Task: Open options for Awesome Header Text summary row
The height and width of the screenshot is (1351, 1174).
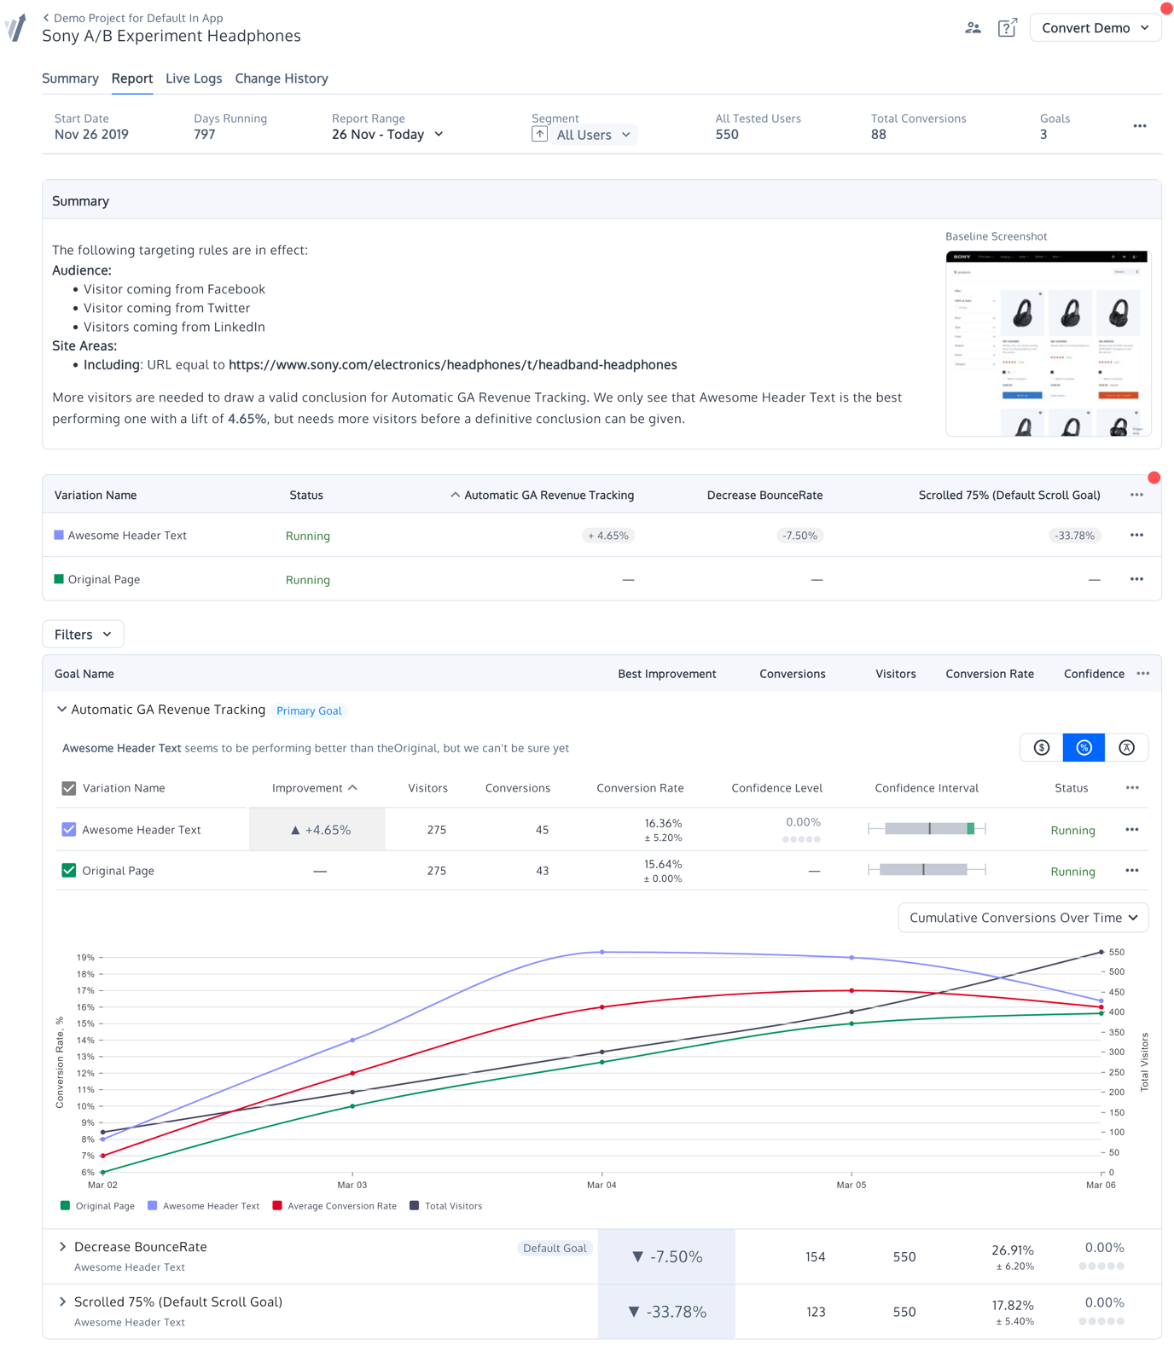Action: [x=1136, y=536]
